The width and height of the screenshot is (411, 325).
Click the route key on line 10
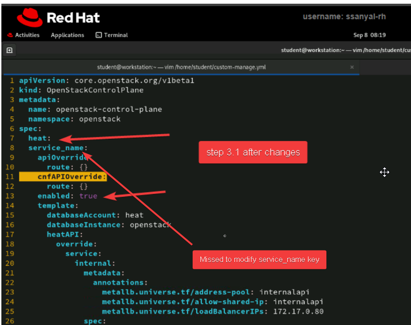click(x=58, y=167)
